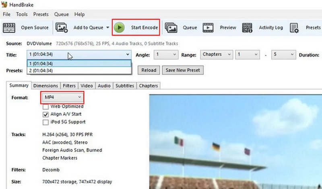322x189 pixels.
Task: Click the Add to Queue picture icon
Action: click(62, 28)
